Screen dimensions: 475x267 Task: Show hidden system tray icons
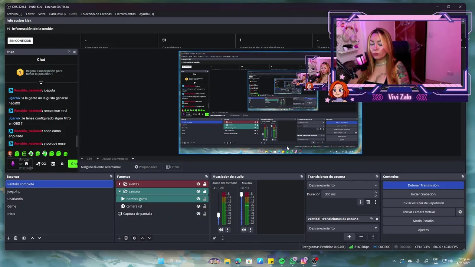394,261
